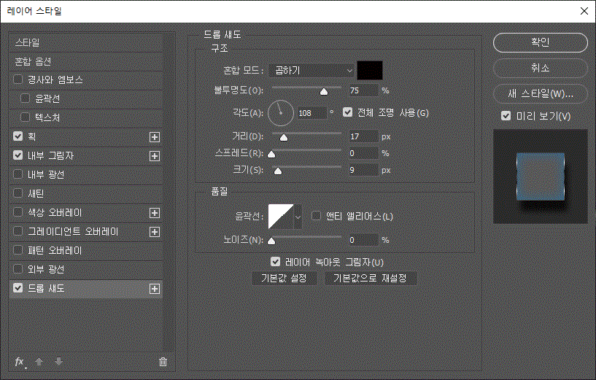Move effect up with the up arrow

(39, 361)
